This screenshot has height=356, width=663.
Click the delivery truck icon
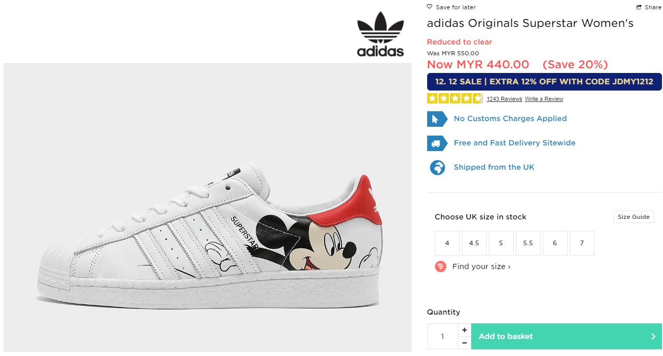pyautogui.click(x=437, y=143)
